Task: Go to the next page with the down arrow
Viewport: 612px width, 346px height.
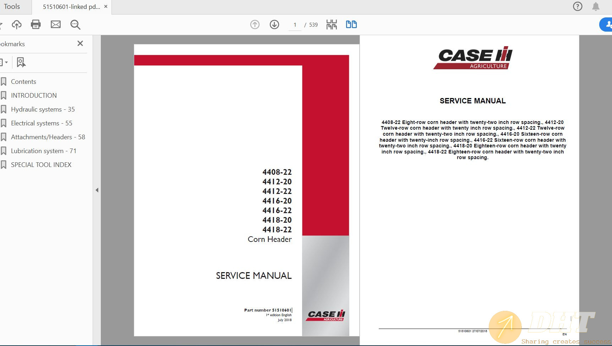Action: point(274,25)
